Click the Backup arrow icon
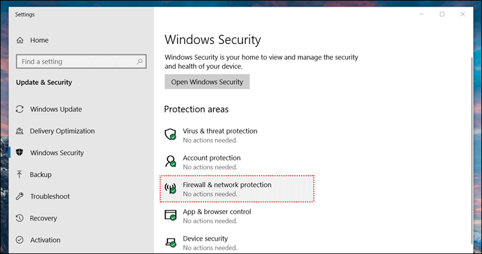 [20, 174]
